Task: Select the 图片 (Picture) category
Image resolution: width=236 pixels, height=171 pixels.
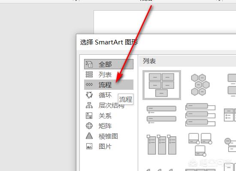Action: 109,146
